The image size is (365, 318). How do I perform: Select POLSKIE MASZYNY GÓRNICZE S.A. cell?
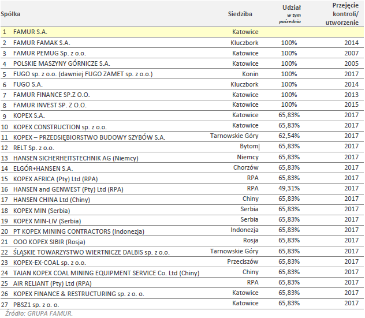click(62, 63)
